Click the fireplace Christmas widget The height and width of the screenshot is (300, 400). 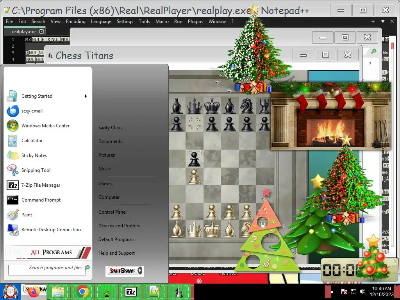coord(330,116)
